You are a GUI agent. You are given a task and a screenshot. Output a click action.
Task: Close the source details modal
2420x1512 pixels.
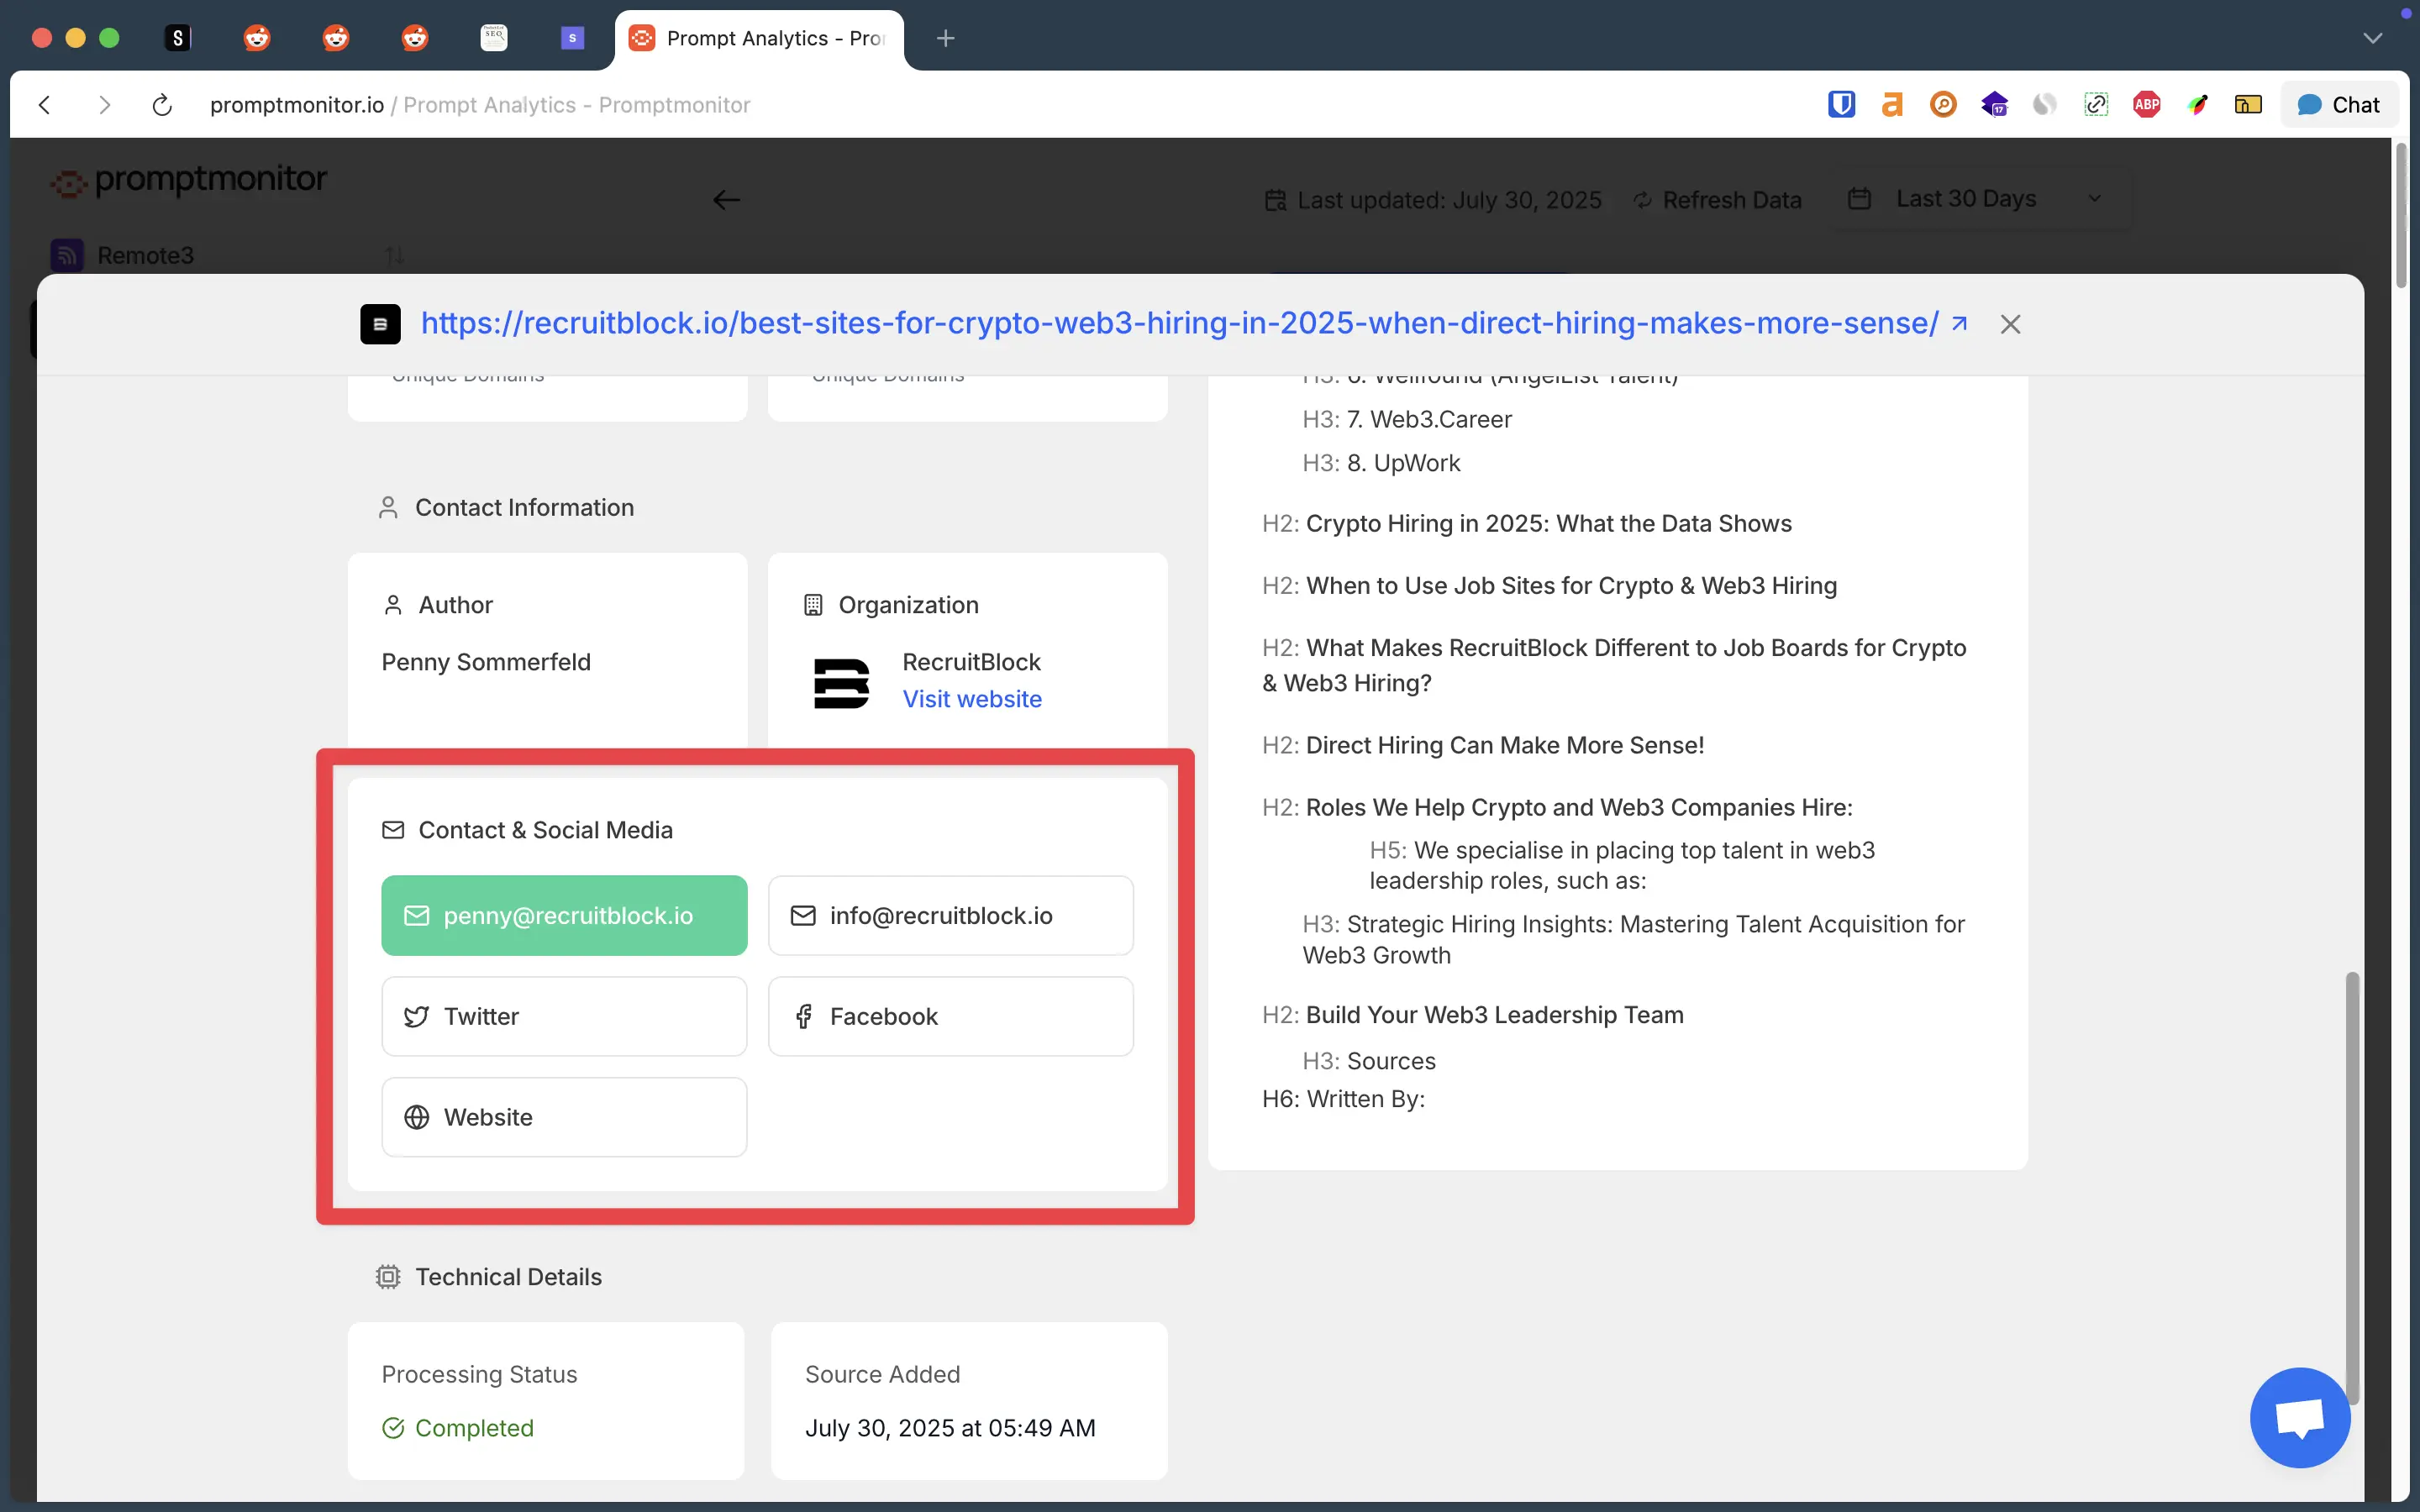pos(2010,324)
